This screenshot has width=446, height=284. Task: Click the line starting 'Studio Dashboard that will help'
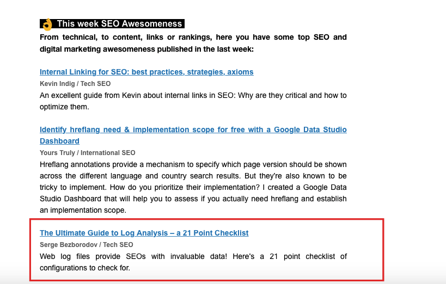193,199
